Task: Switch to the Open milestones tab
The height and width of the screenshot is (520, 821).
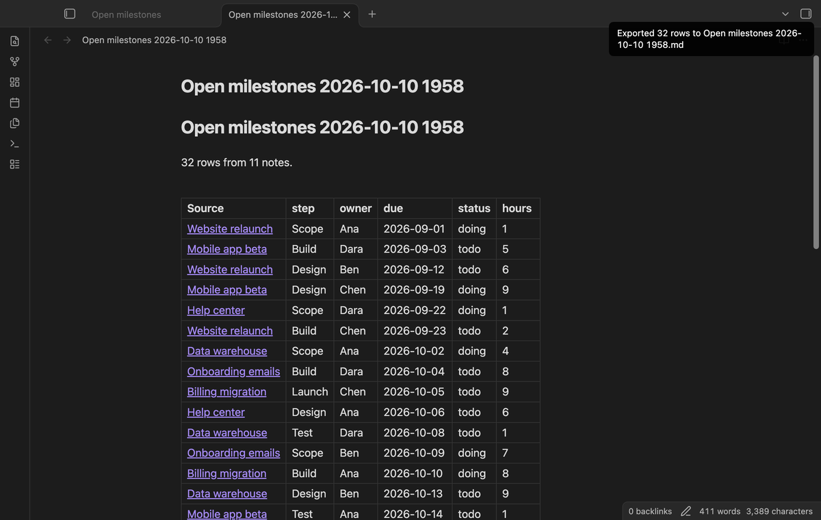Action: 127,14
